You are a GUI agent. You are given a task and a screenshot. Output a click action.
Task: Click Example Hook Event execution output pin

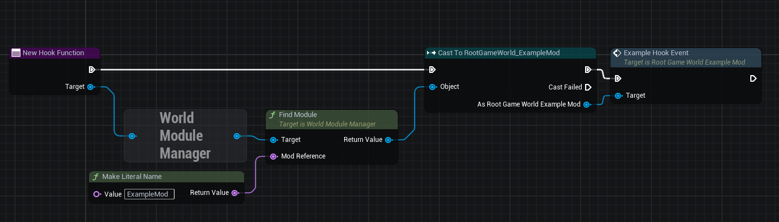(x=753, y=78)
